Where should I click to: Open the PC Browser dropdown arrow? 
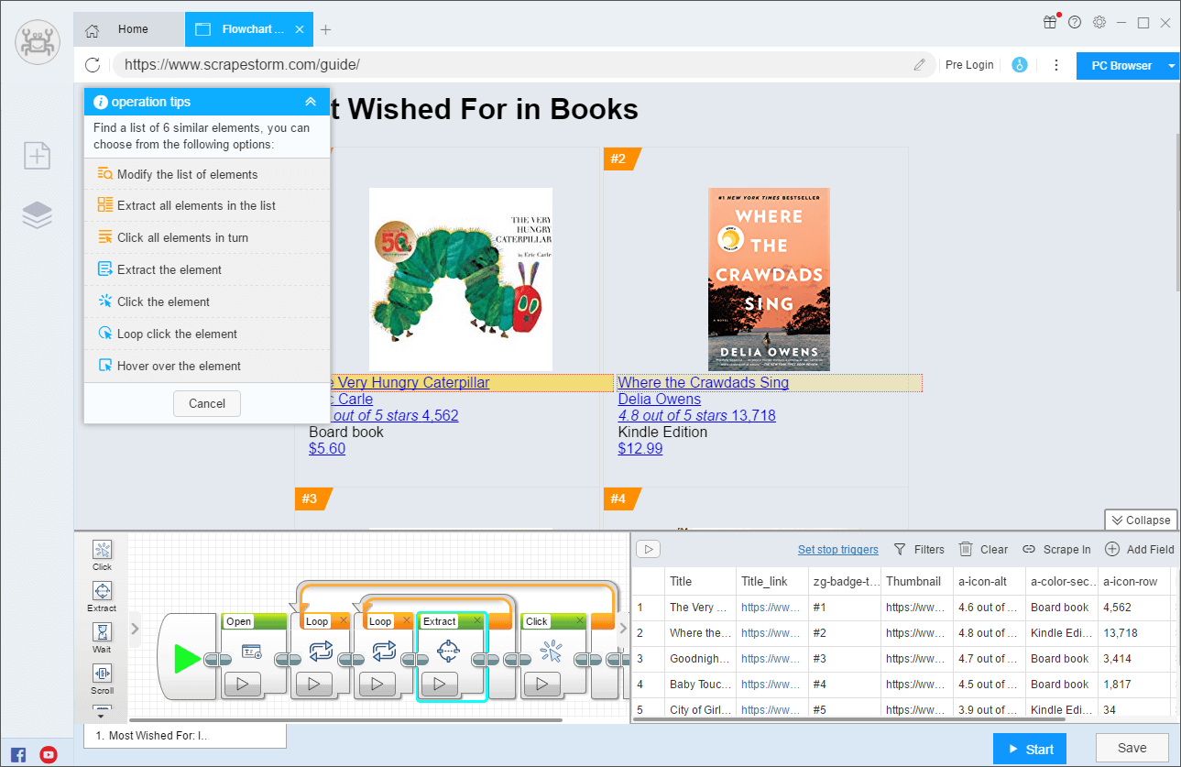tap(1172, 66)
